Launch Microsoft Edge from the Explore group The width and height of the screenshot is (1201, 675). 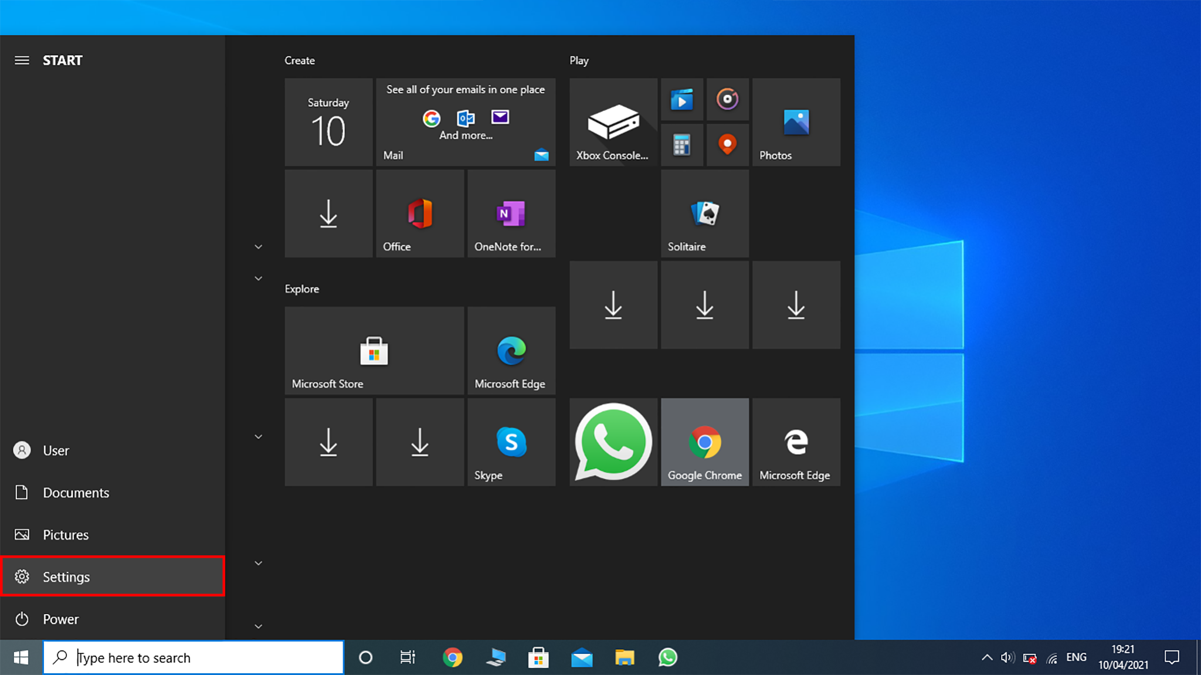point(511,350)
